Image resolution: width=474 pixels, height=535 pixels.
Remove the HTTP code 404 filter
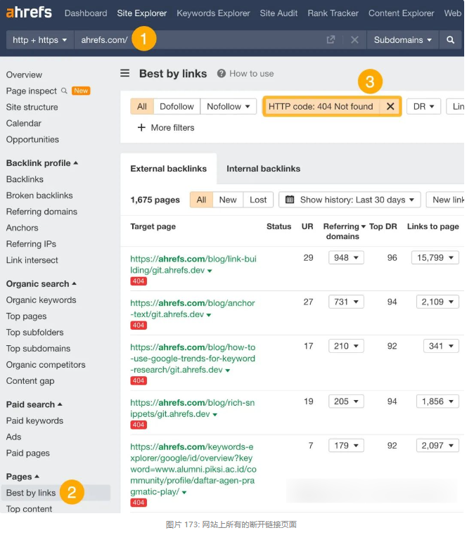(x=390, y=106)
